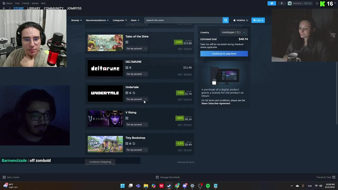Remove DELTARUNE from the cart
Image resolution: width=338 pixels, height=190 pixels.
(x=187, y=74)
